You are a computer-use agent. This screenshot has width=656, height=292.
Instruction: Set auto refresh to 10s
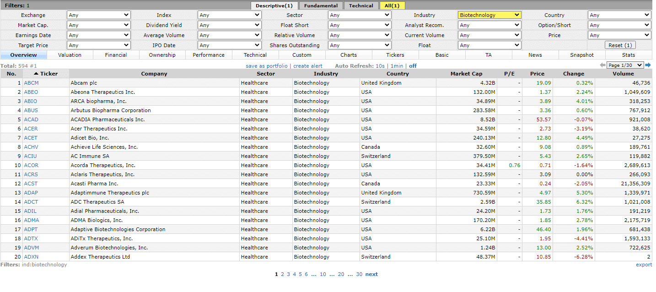380,66
